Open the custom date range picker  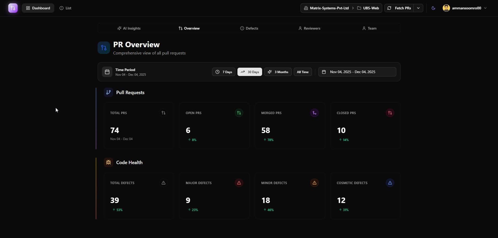pyautogui.click(x=357, y=72)
